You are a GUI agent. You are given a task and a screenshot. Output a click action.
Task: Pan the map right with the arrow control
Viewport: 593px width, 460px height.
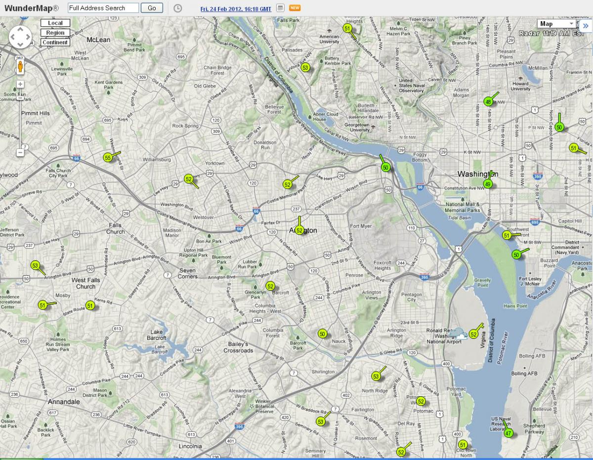coord(27,37)
